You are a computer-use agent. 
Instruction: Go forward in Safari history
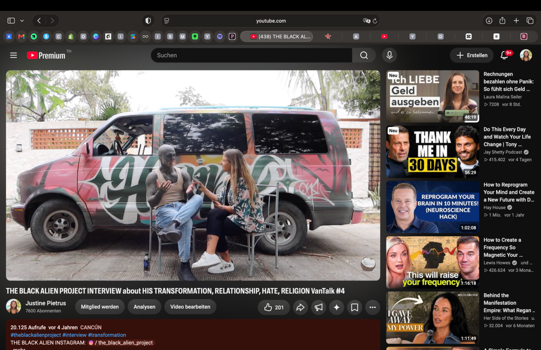tap(52, 21)
